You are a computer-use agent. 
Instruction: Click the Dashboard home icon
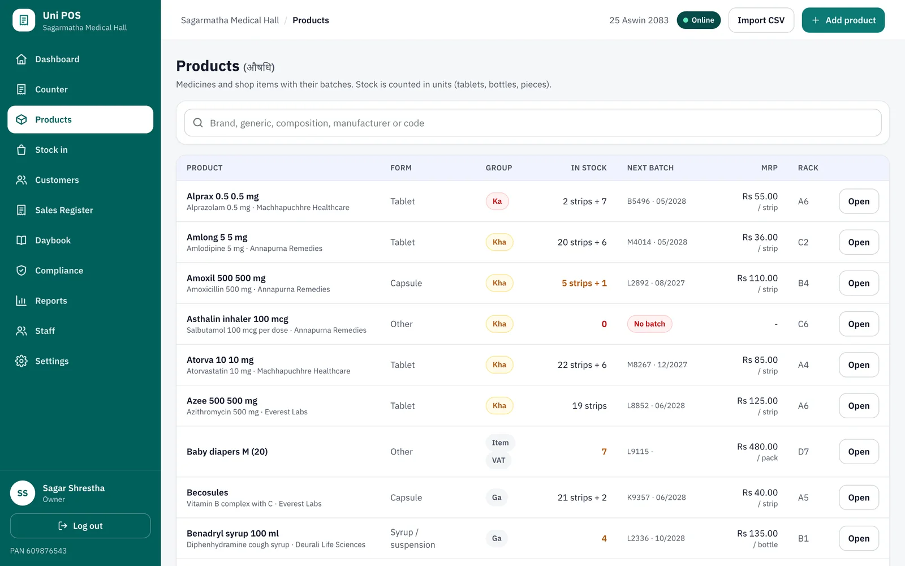tap(21, 59)
